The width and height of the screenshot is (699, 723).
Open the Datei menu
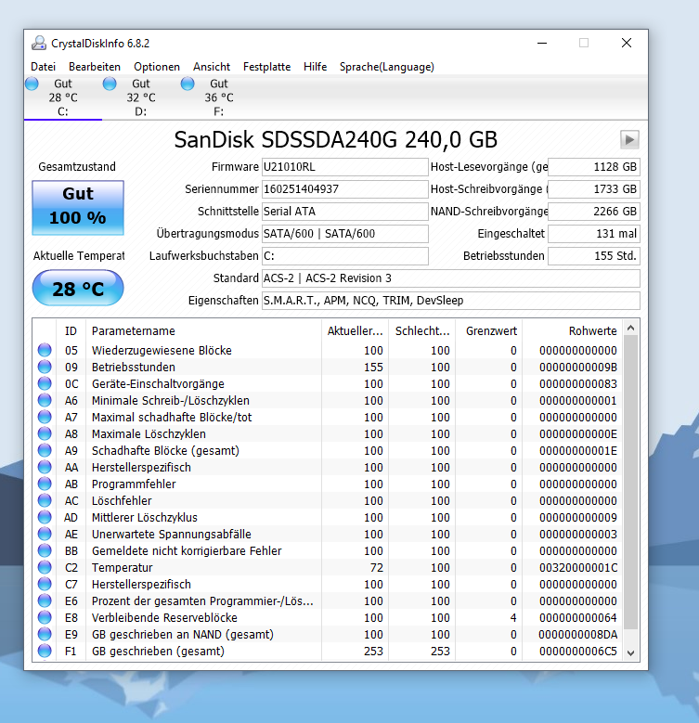tap(43, 67)
